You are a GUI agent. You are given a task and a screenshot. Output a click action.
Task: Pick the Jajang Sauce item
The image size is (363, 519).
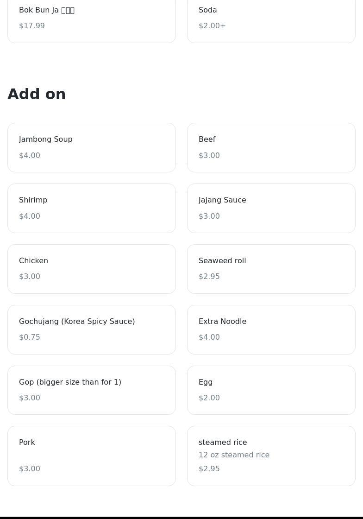pyautogui.click(x=271, y=208)
